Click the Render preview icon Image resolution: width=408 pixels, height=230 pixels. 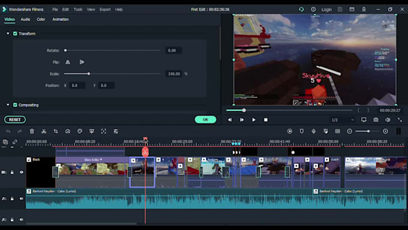click(x=290, y=132)
